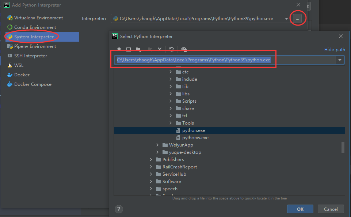The width and height of the screenshot is (351, 217).
Task: Click the Software folder icon
Action: point(159,182)
